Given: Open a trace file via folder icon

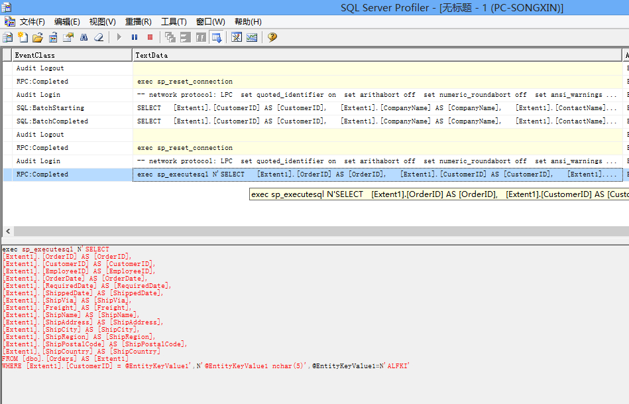Looking at the screenshot, I should 38,37.
